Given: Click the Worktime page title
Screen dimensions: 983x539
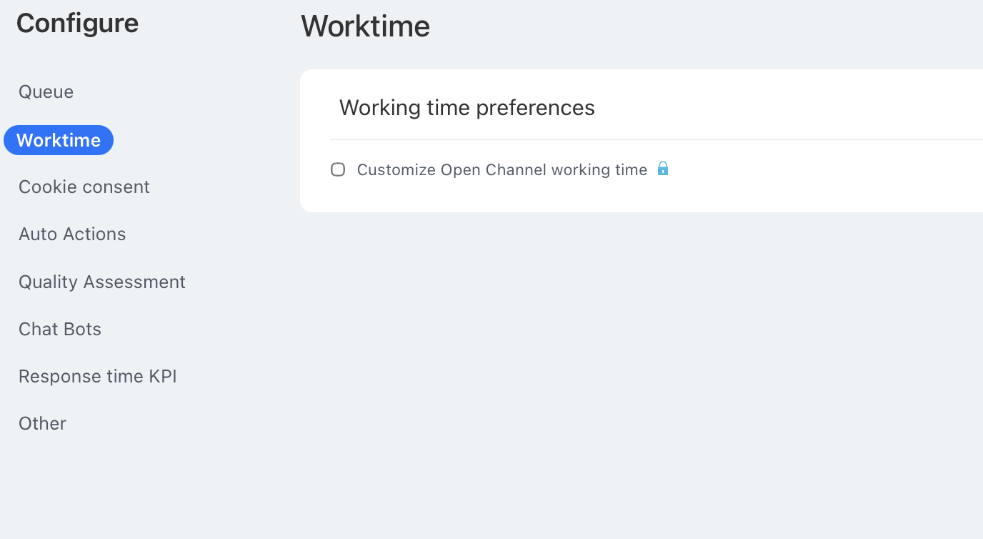Looking at the screenshot, I should (365, 26).
